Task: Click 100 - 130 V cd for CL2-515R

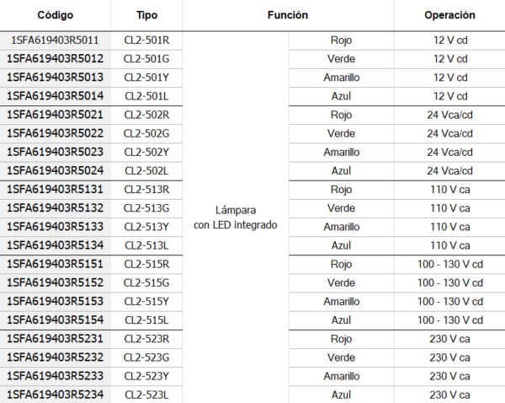Action: pos(450,264)
